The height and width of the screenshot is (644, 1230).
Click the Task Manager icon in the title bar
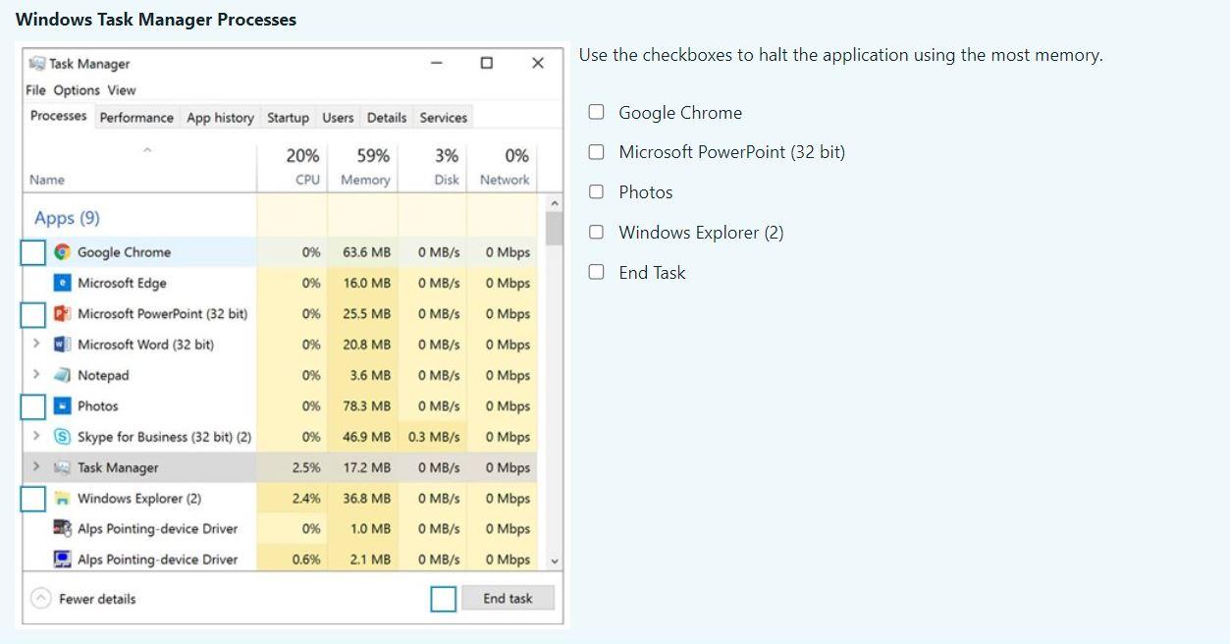pos(34,63)
